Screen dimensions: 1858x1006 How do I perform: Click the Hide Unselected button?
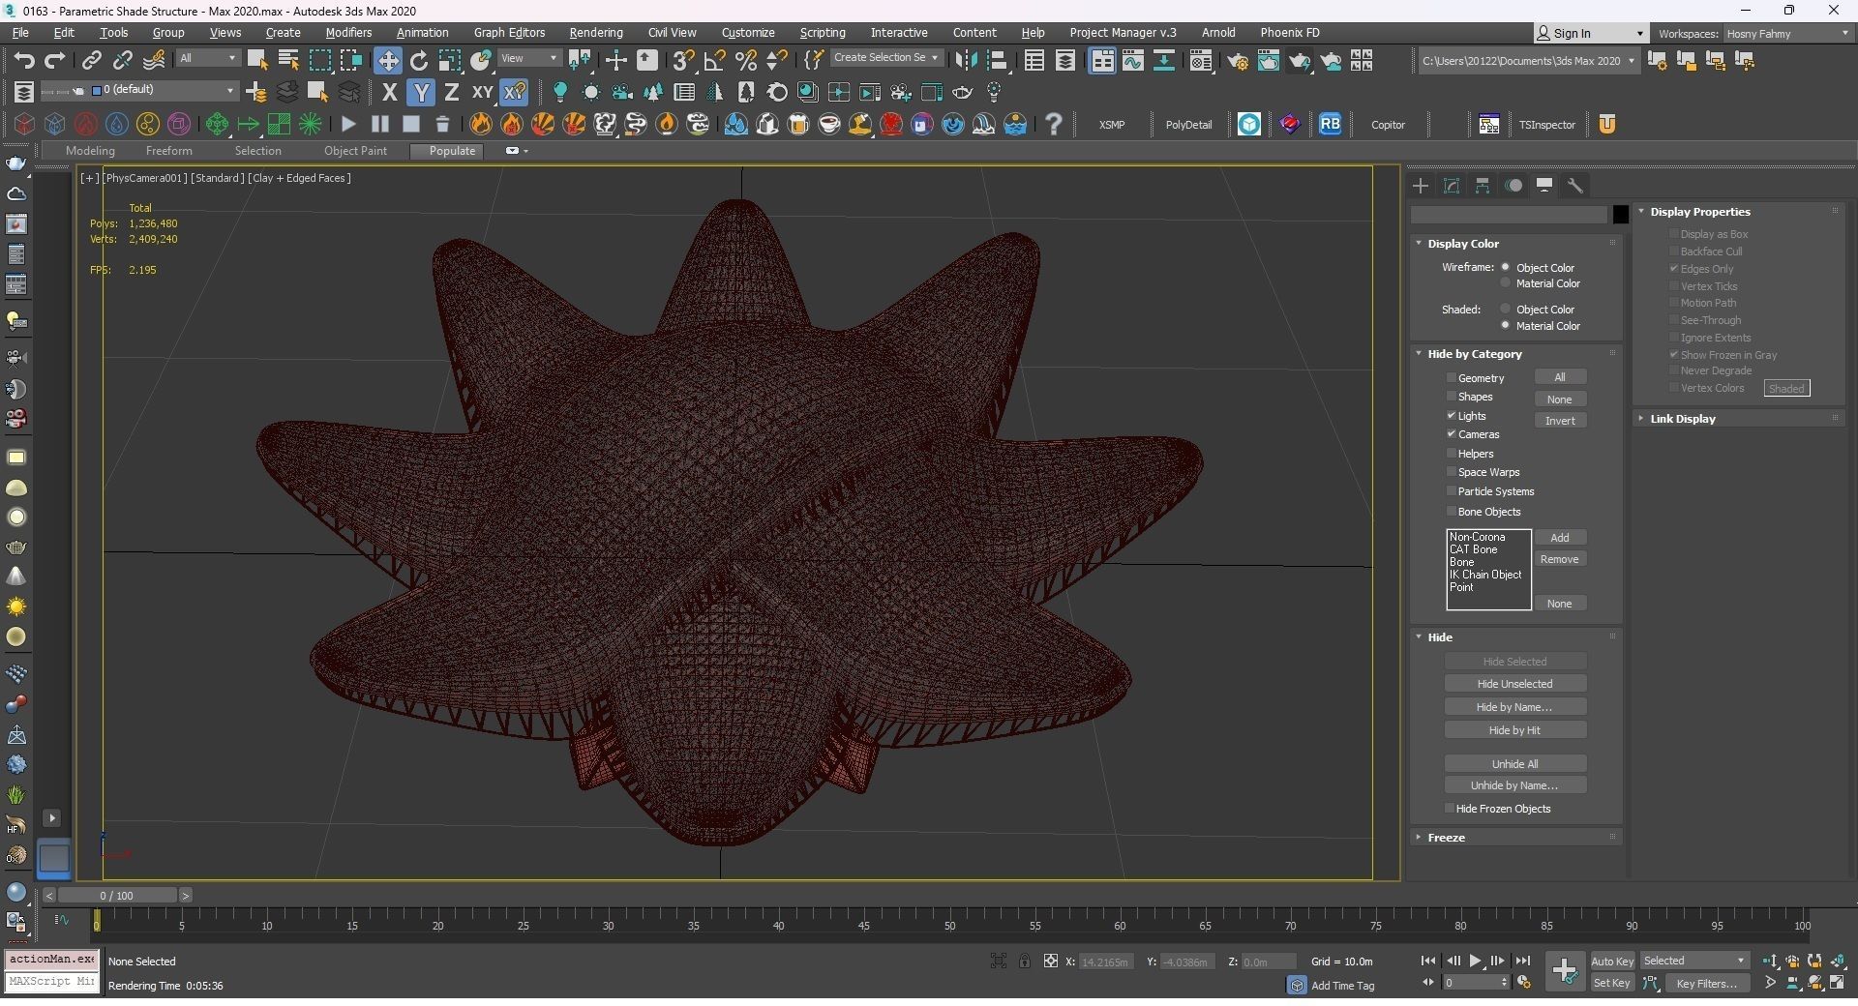(x=1514, y=684)
